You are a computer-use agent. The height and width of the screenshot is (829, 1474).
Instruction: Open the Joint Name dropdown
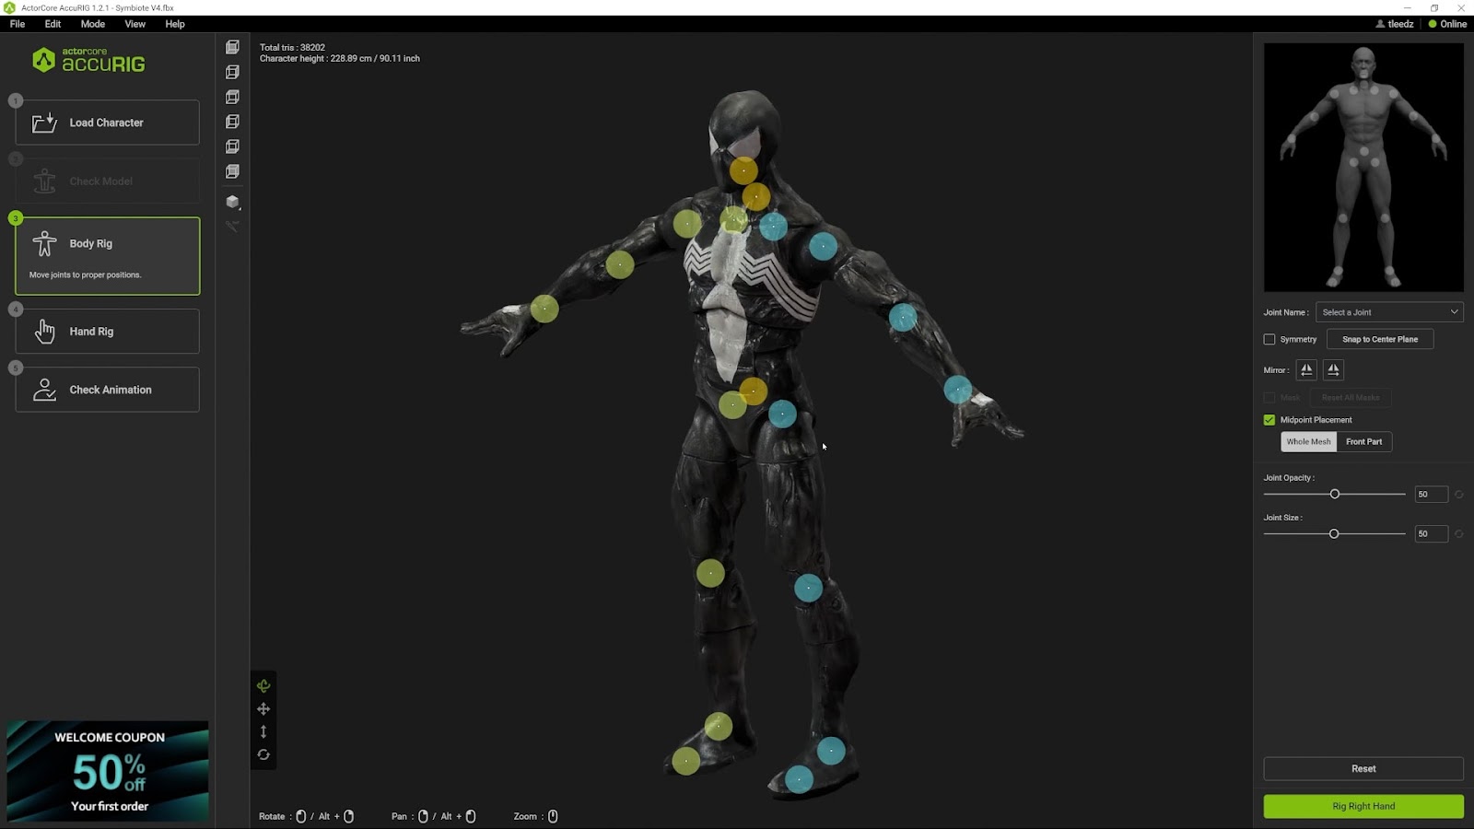point(1389,312)
